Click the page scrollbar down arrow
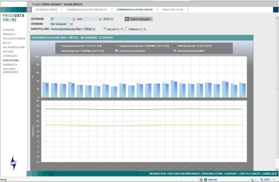 (x=277, y=169)
